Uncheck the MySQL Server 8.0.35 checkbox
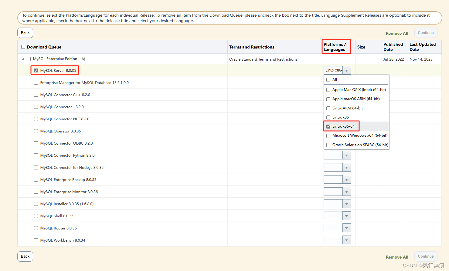This screenshot has height=271, width=449. tap(36, 70)
